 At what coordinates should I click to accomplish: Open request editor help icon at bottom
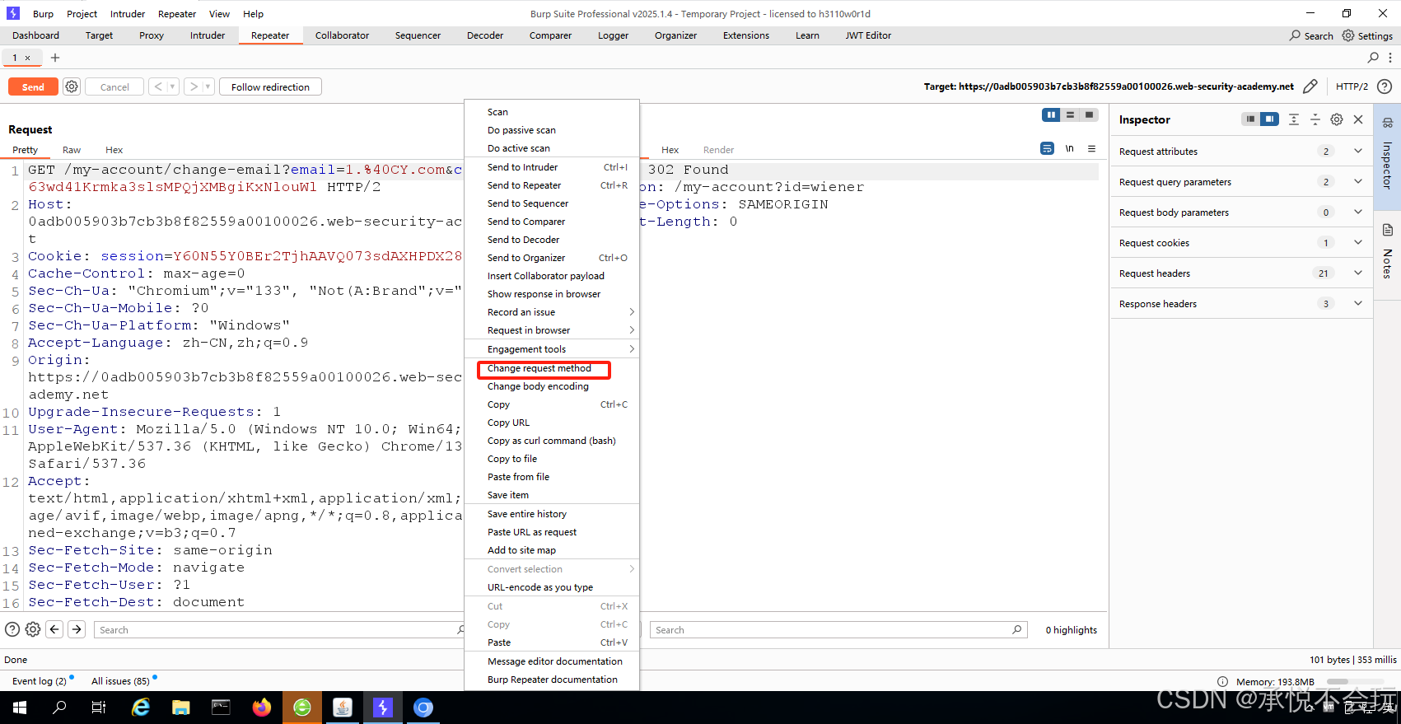12,629
